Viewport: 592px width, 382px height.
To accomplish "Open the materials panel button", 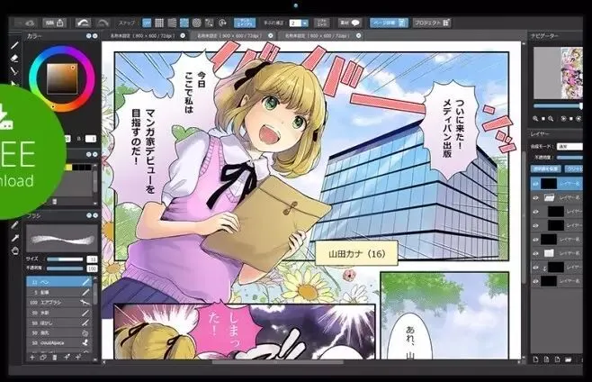I will (x=350, y=23).
